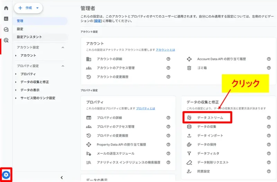
Task: Collapse the side navigation with chevron arrow
Action: (x=62, y=178)
